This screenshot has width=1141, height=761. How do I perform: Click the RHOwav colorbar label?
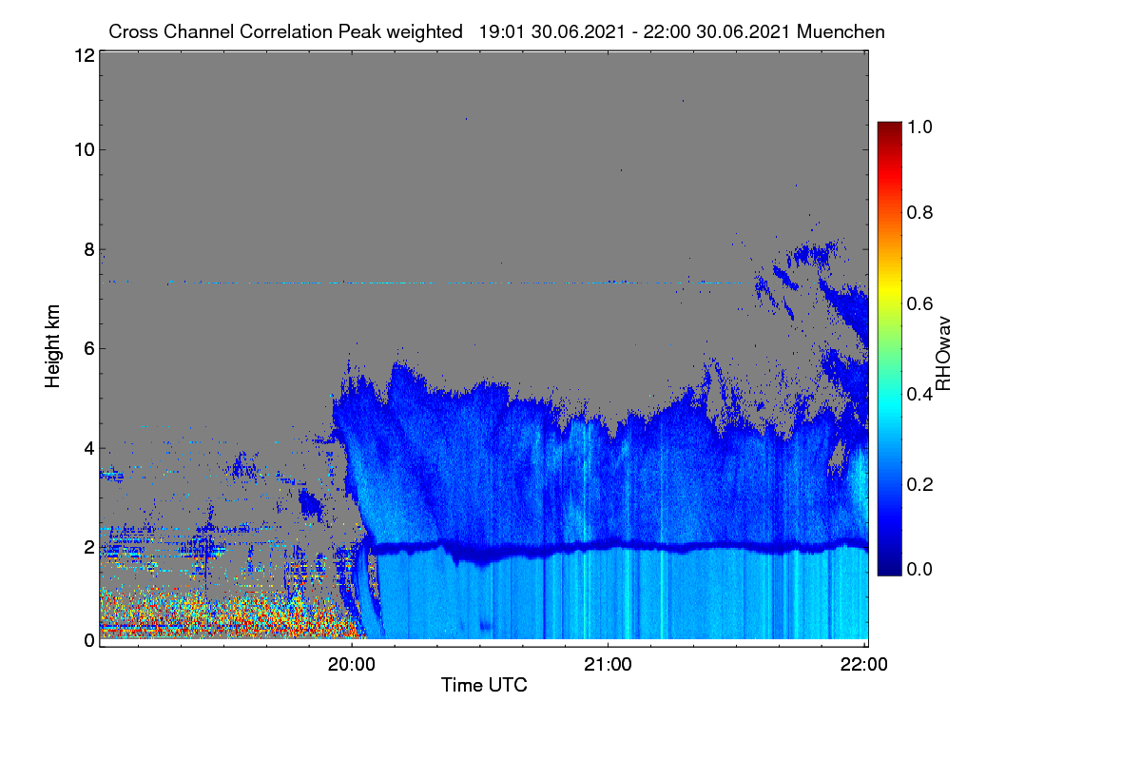tap(943, 354)
